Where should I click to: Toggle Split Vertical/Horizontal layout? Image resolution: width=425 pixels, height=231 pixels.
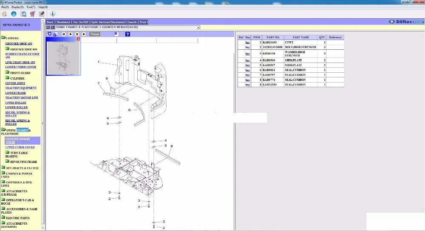tap(108, 22)
